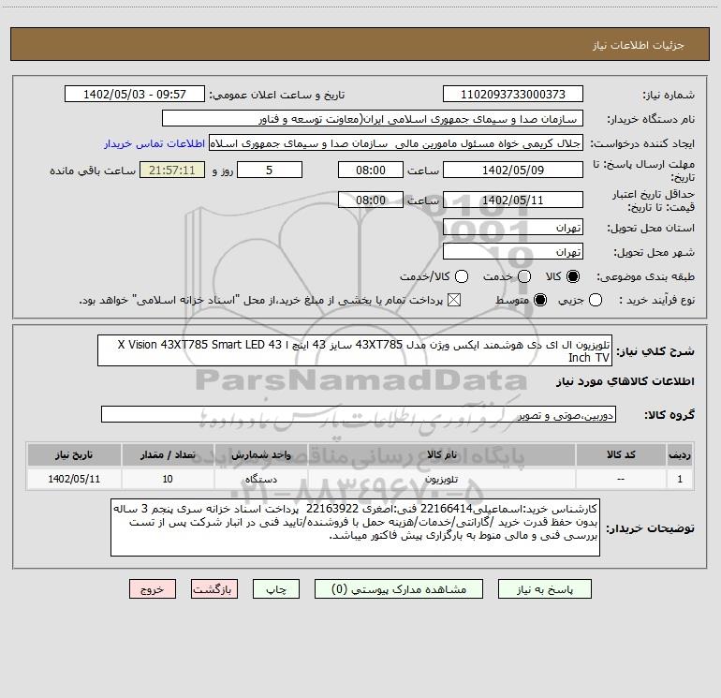This screenshot has height=698, width=721.
Task: Click the بازگشت back button
Action: 214,589
